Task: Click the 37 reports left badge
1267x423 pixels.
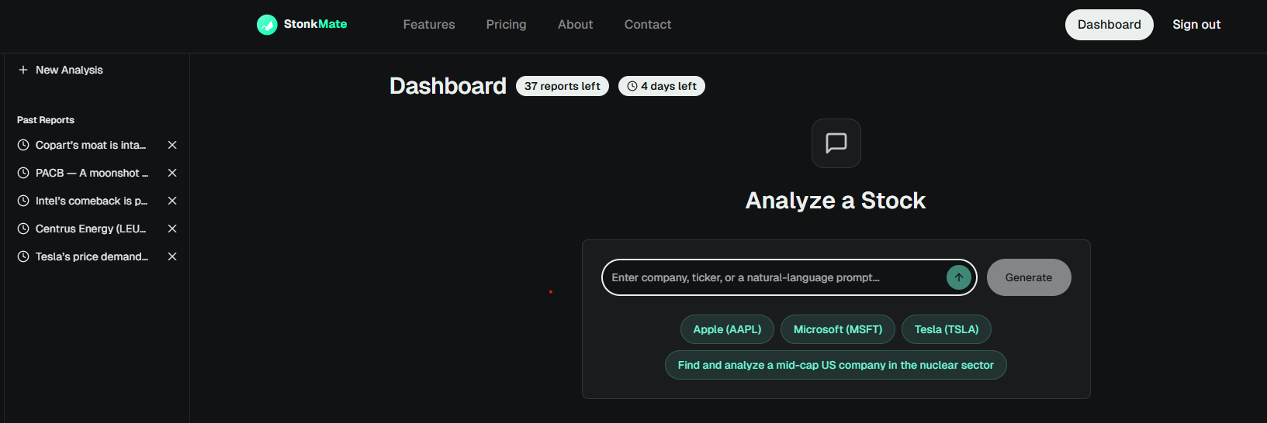Action: (x=563, y=86)
